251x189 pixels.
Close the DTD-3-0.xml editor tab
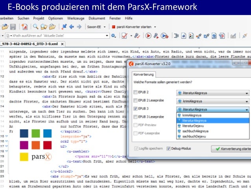tap(62, 44)
